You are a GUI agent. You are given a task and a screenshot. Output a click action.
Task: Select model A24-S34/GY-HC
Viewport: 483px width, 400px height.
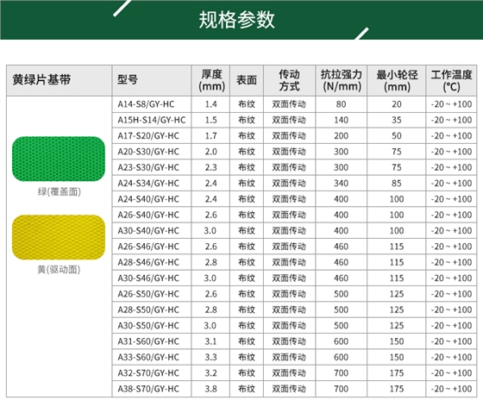pyautogui.click(x=148, y=184)
